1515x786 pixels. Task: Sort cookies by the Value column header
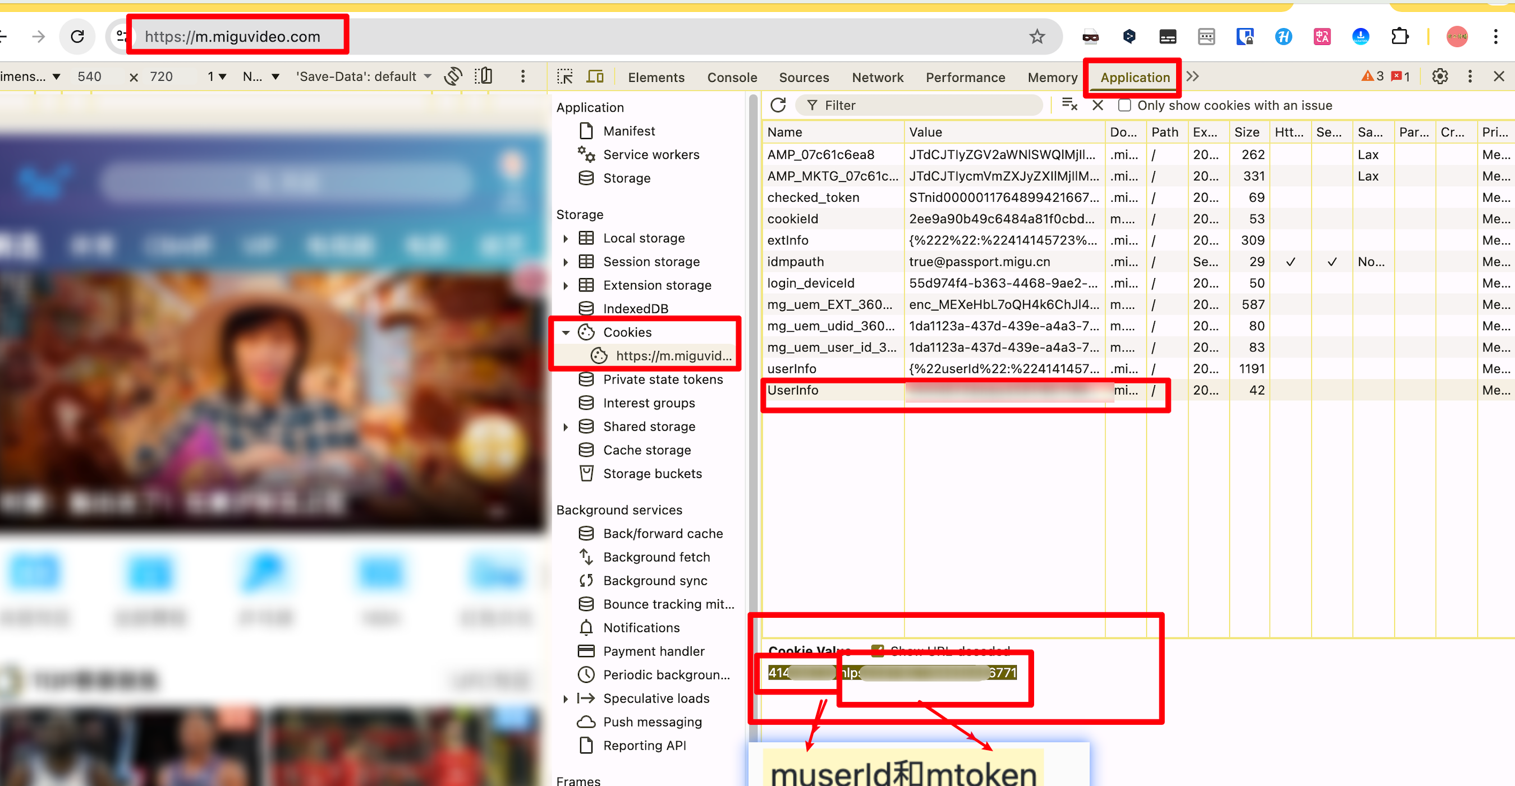pyautogui.click(x=1004, y=132)
